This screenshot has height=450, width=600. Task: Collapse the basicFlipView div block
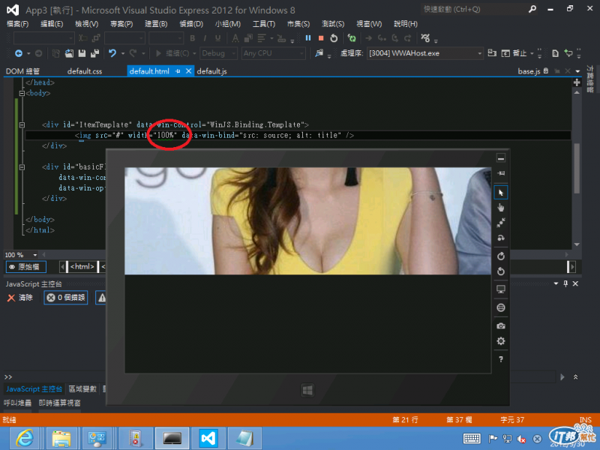click(x=22, y=166)
